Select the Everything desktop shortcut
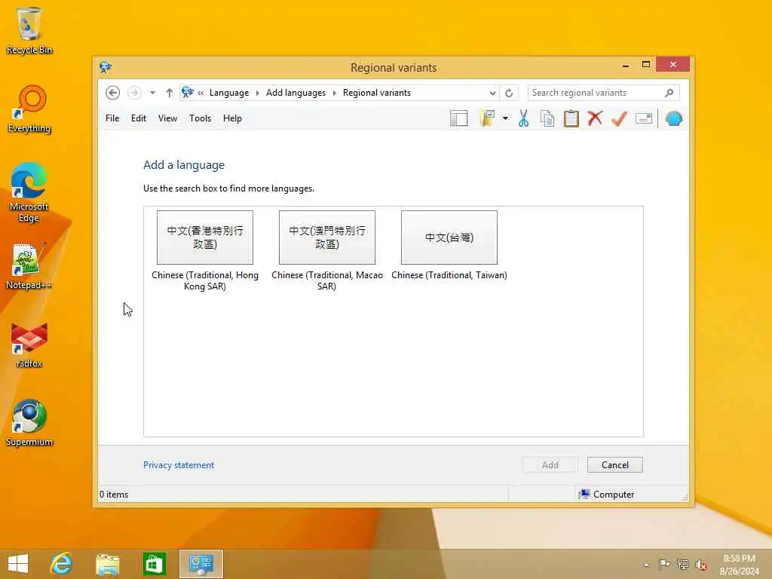 [29, 109]
